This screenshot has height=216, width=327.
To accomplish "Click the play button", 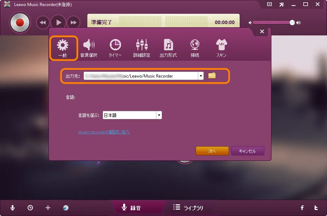I will pos(58,22).
